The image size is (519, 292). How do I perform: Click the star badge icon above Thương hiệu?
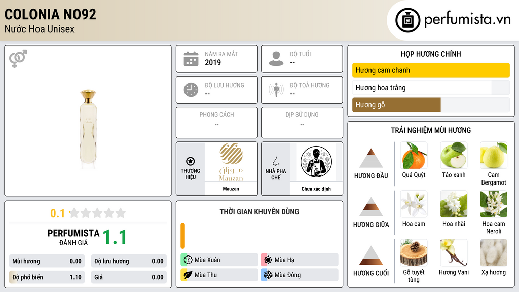click(191, 161)
